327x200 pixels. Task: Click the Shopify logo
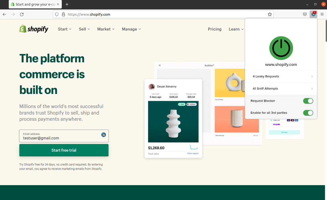[34, 29]
